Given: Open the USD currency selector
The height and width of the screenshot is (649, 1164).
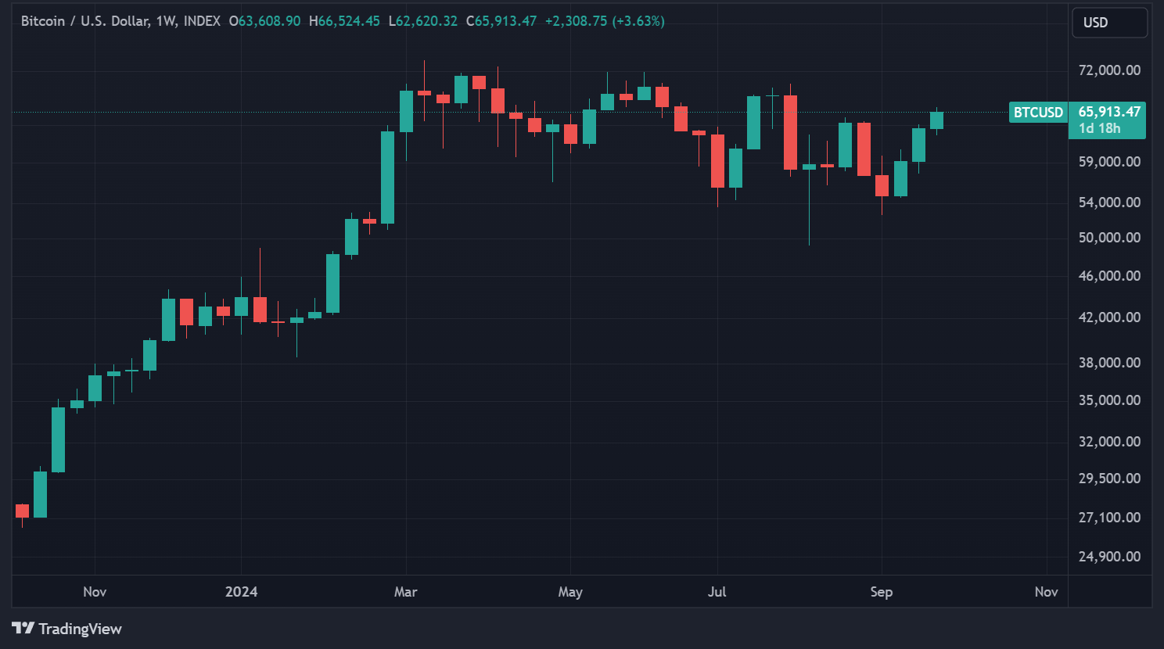Looking at the screenshot, I should pyautogui.click(x=1108, y=23).
